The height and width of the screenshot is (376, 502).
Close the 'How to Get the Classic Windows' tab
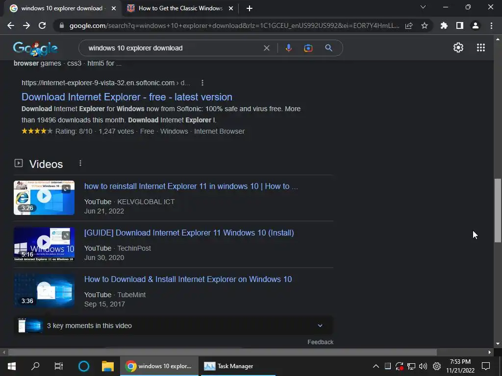click(x=231, y=8)
